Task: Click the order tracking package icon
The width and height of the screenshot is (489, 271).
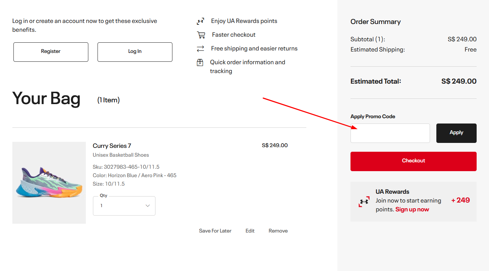Action: tap(200, 62)
